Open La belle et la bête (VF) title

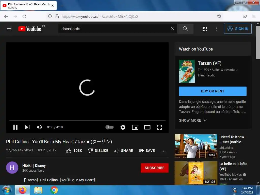(x=233, y=166)
